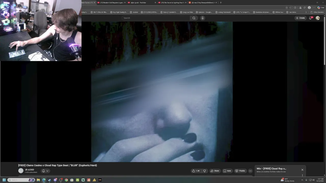This screenshot has height=183, width=326.
Task: Open Microsoft Edge taskbar icon
Action: [x=44, y=180]
